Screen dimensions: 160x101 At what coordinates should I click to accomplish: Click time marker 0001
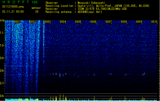[17, 22]
